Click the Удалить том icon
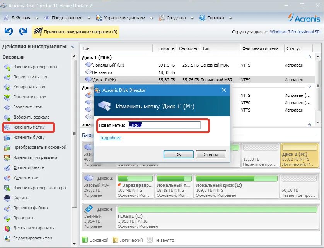The height and width of the screenshot is (248, 324). pos(7,178)
